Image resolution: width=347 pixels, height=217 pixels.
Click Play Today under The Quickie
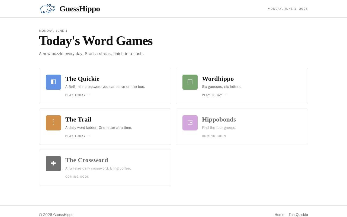[78, 95]
